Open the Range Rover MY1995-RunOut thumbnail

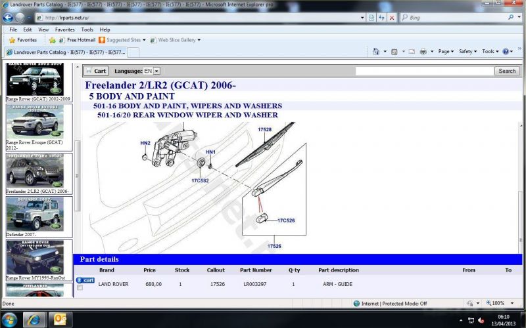[36, 257]
